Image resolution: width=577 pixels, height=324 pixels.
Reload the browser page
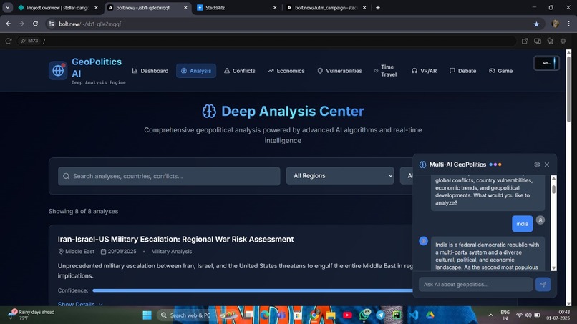click(x=35, y=24)
